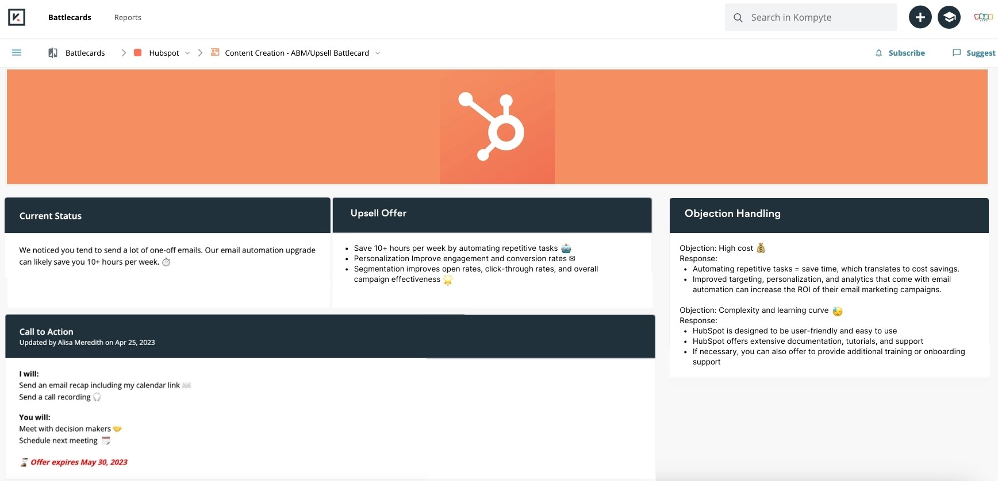Click the 'Offer expires May 30, 2023' text

click(x=79, y=462)
